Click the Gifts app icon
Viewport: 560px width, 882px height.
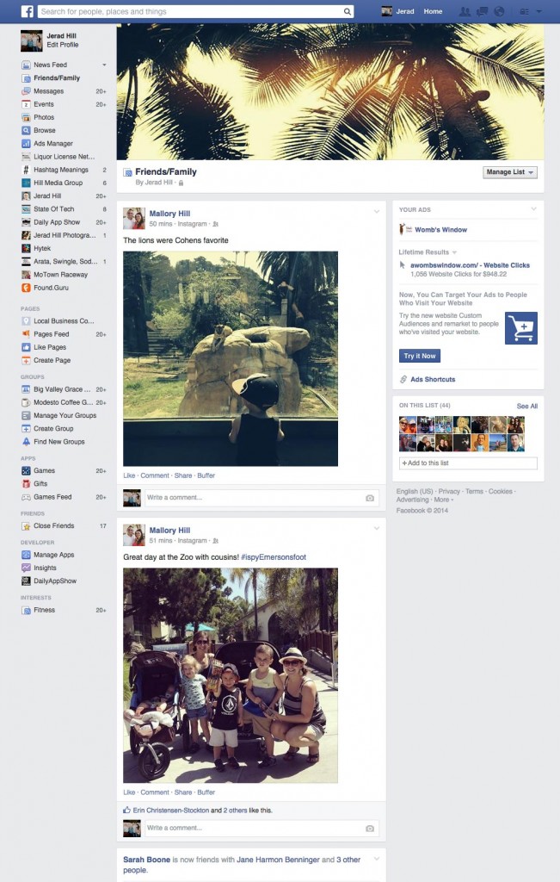tap(26, 484)
